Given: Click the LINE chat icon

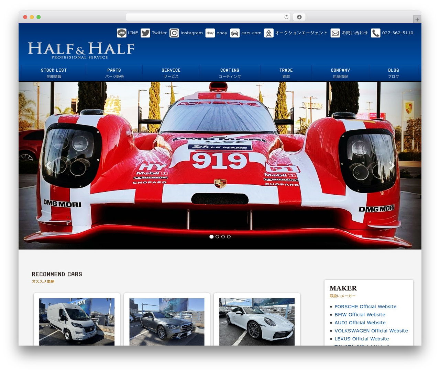Looking at the screenshot, I should (x=122, y=33).
